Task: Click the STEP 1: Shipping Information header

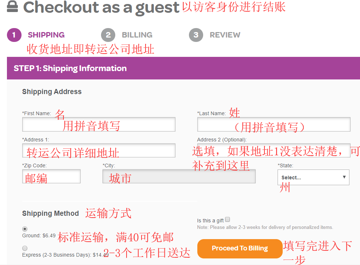Action: tap(70, 69)
